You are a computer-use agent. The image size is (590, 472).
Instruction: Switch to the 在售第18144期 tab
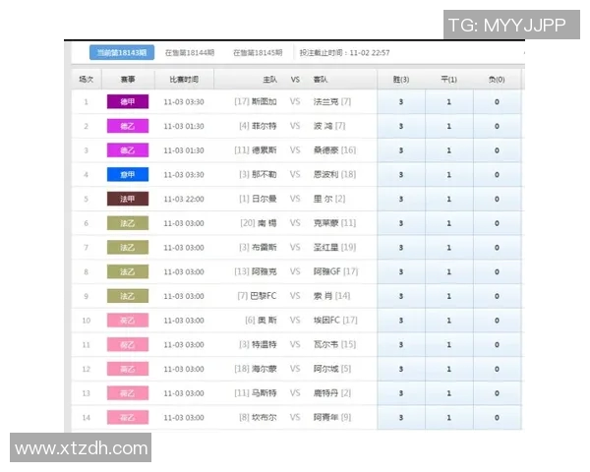coord(189,52)
